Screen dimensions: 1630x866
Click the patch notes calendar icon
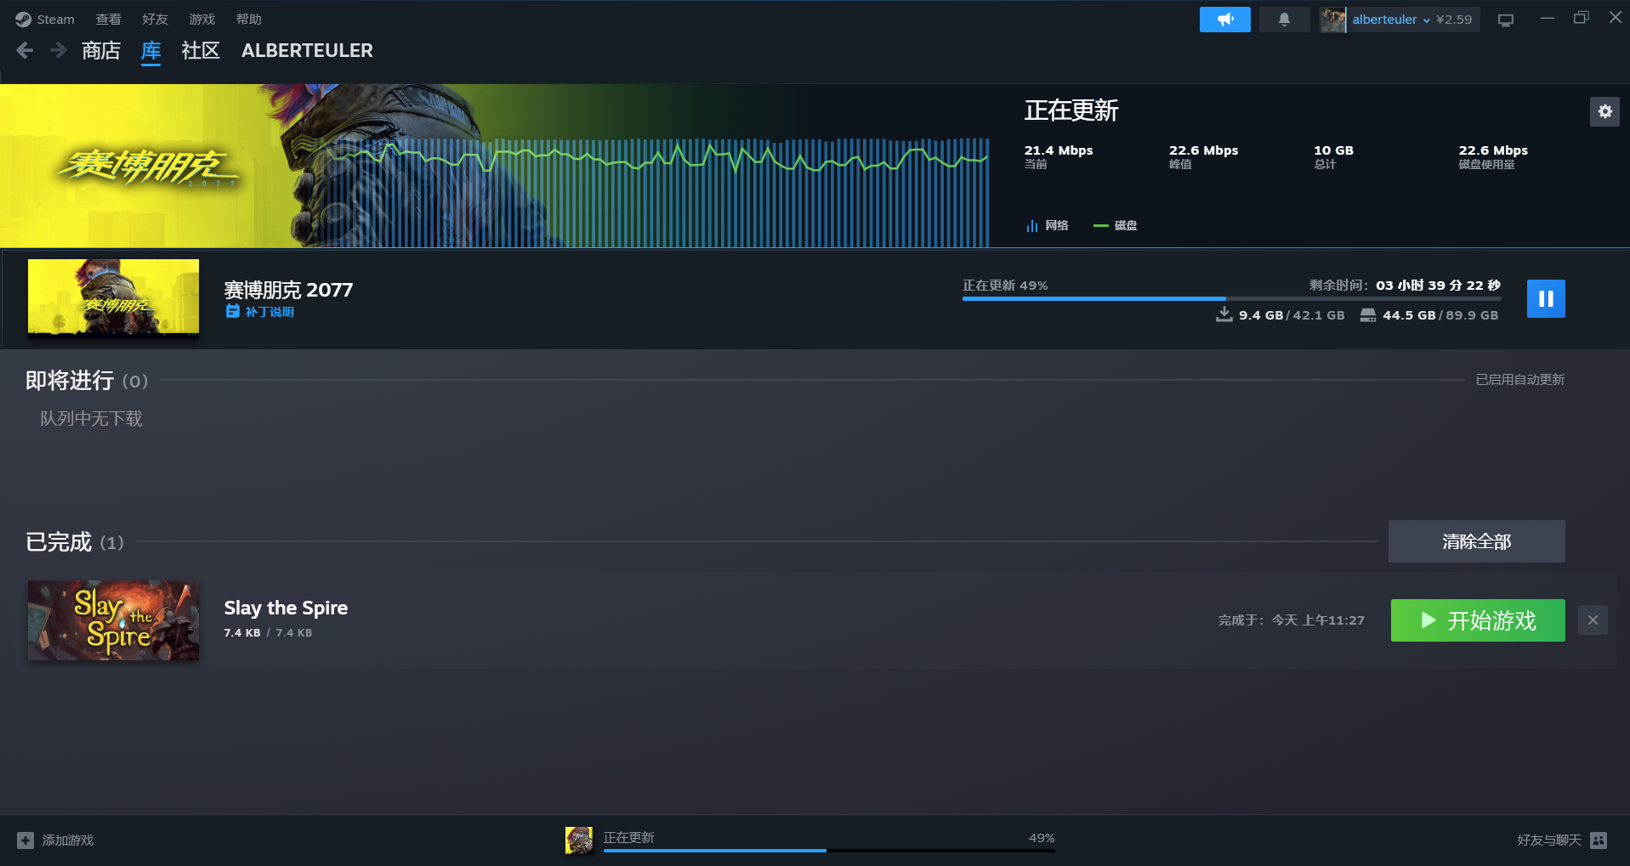[232, 311]
